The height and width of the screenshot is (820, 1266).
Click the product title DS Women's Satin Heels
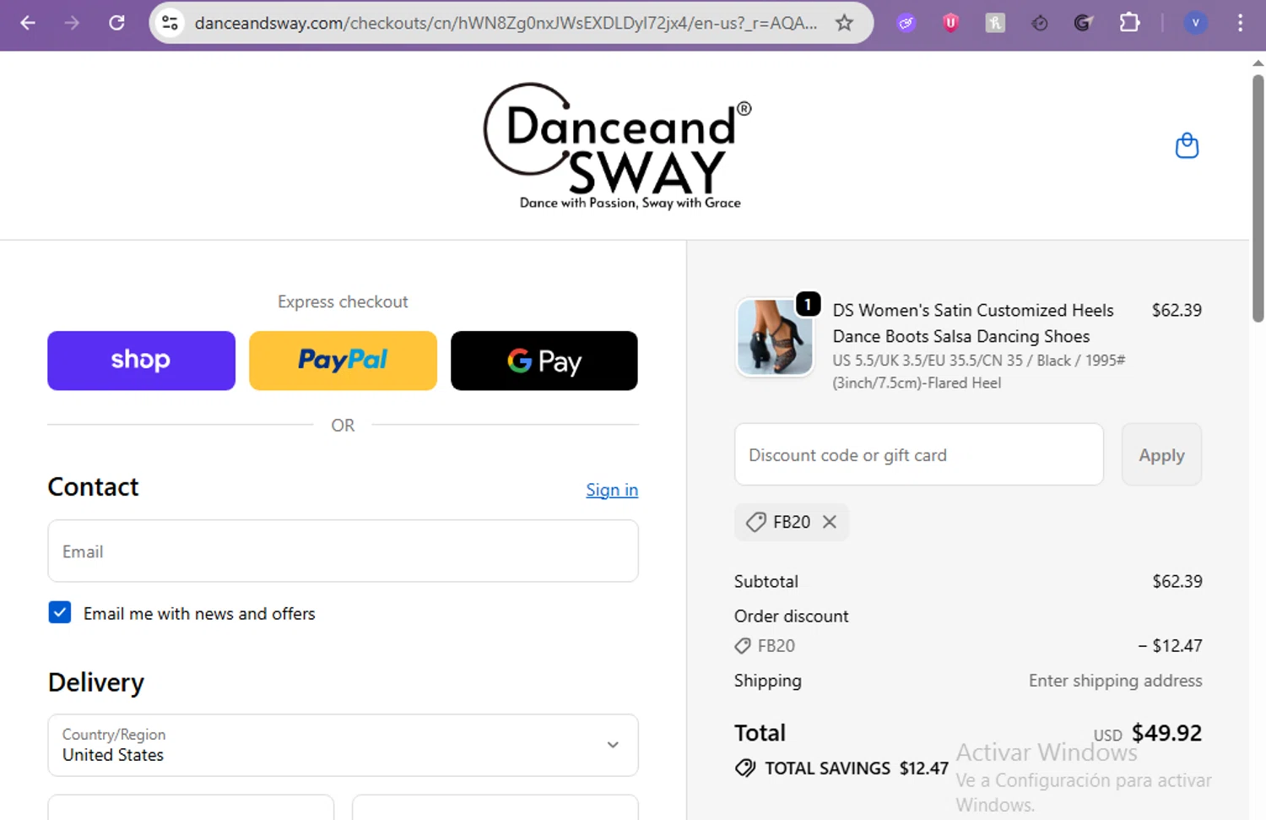coord(973,323)
